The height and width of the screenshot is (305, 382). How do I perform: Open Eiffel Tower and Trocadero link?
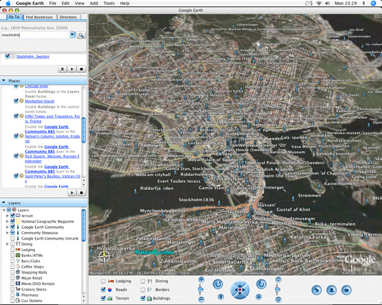point(52,119)
